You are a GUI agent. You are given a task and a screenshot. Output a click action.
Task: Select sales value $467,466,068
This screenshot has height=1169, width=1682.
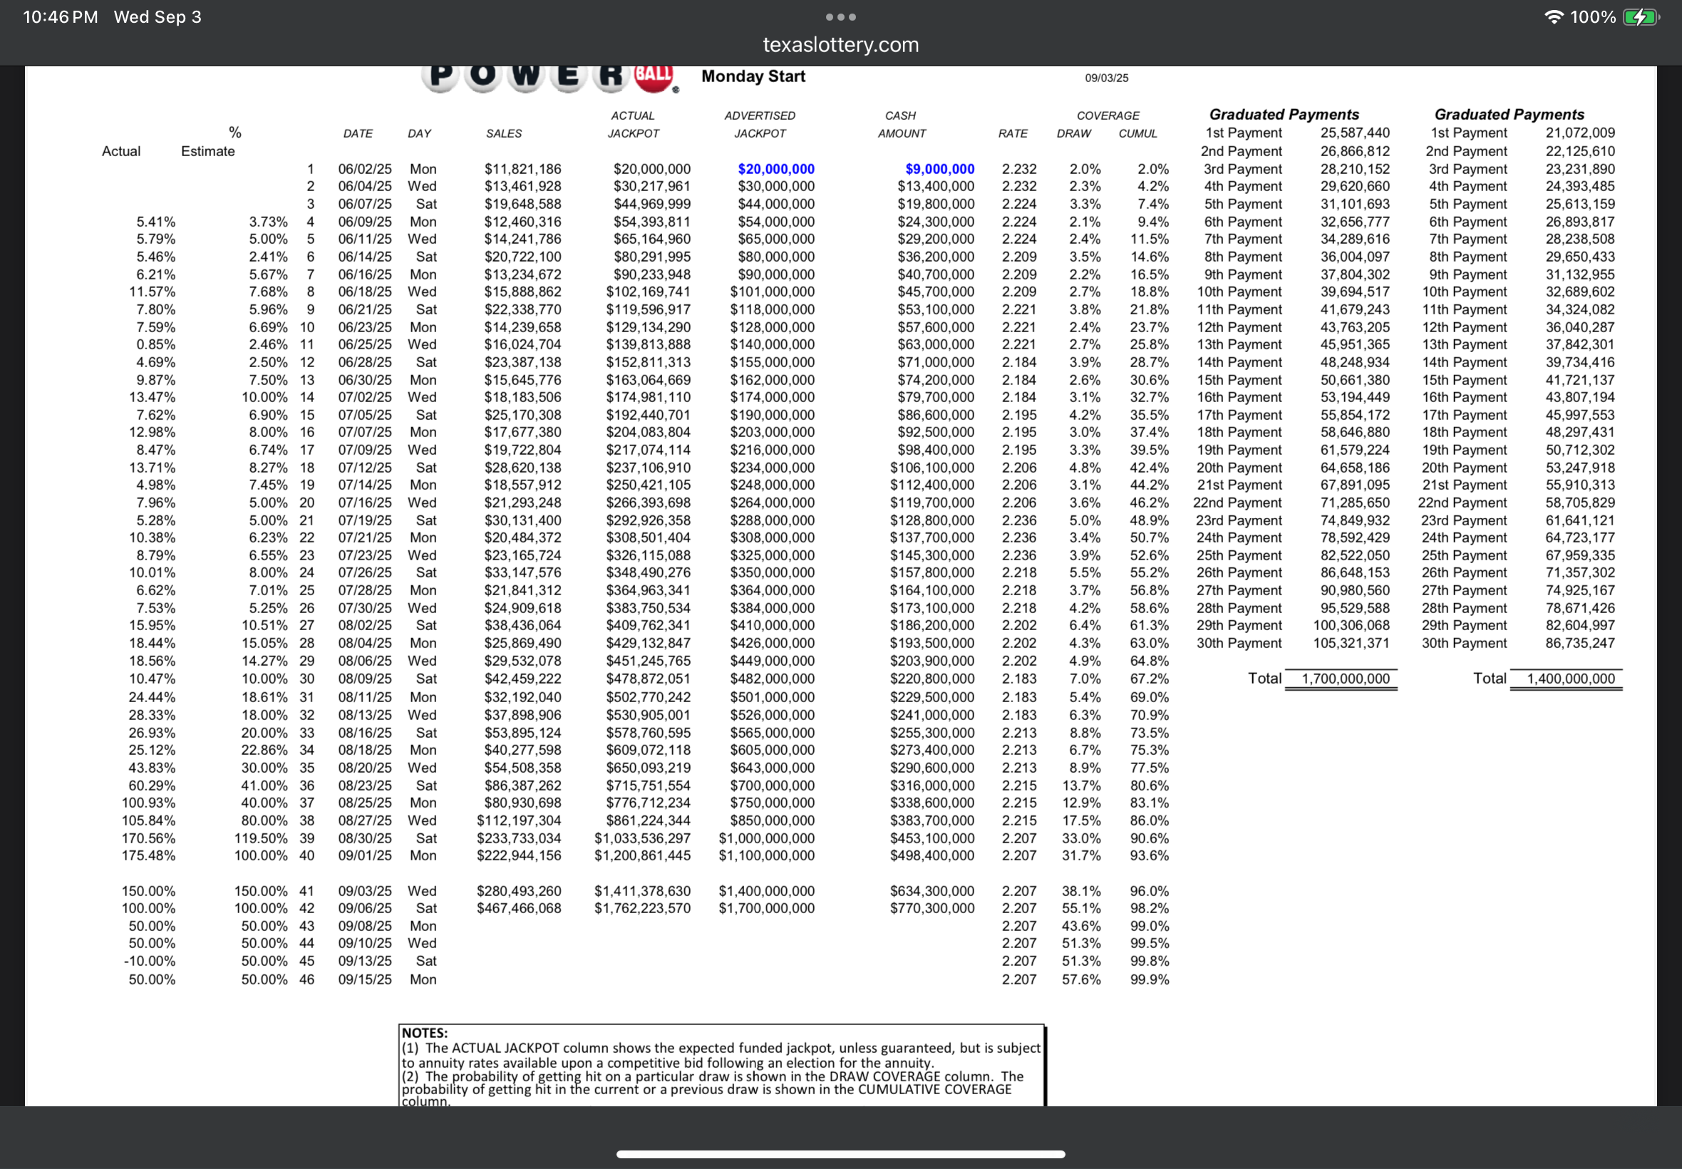(519, 908)
